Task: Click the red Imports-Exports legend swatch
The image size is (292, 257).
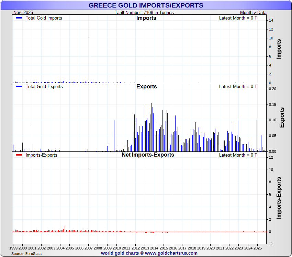Action: (19, 155)
